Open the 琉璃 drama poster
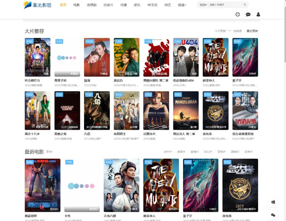This screenshot has width=286, height=221. pyautogui.click(x=97, y=57)
